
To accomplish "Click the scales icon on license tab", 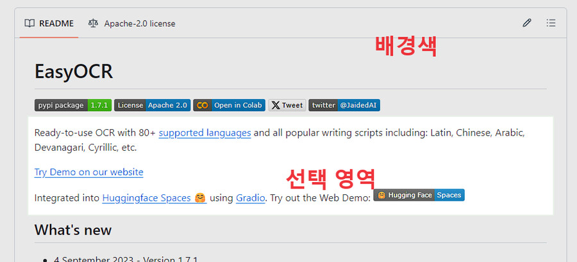I will tap(93, 24).
